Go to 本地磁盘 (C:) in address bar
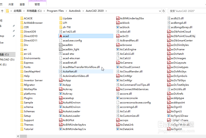 coord(34,11)
